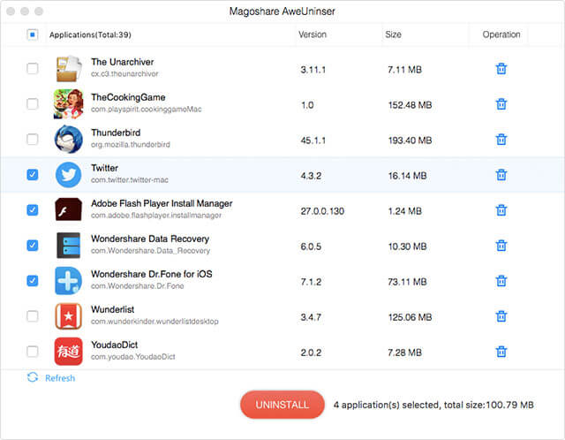Click 'Wondershare Dr.Fone for iOS' name
Viewport: 565px width, 440px height.
(x=152, y=274)
